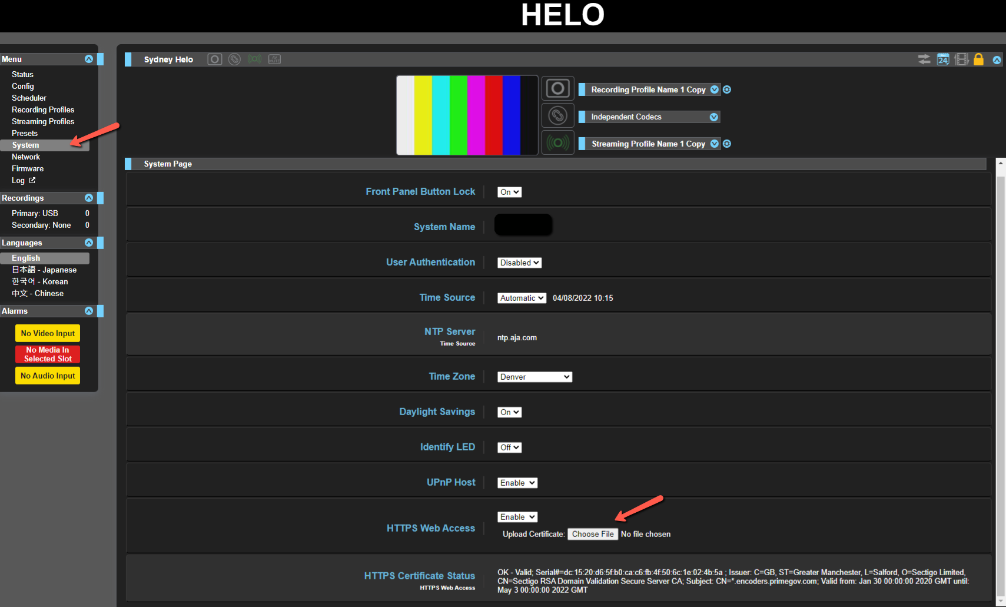Open the Firmware page

coord(28,168)
